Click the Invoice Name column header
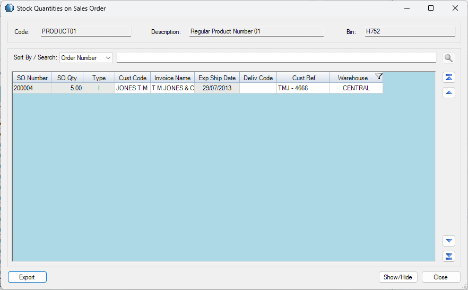468x290 pixels. coord(172,78)
